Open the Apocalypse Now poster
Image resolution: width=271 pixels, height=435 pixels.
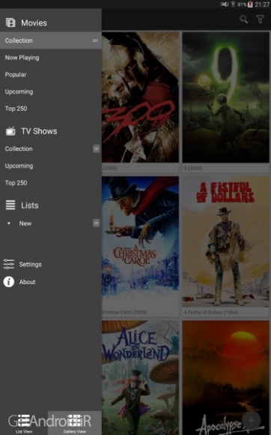click(225, 377)
